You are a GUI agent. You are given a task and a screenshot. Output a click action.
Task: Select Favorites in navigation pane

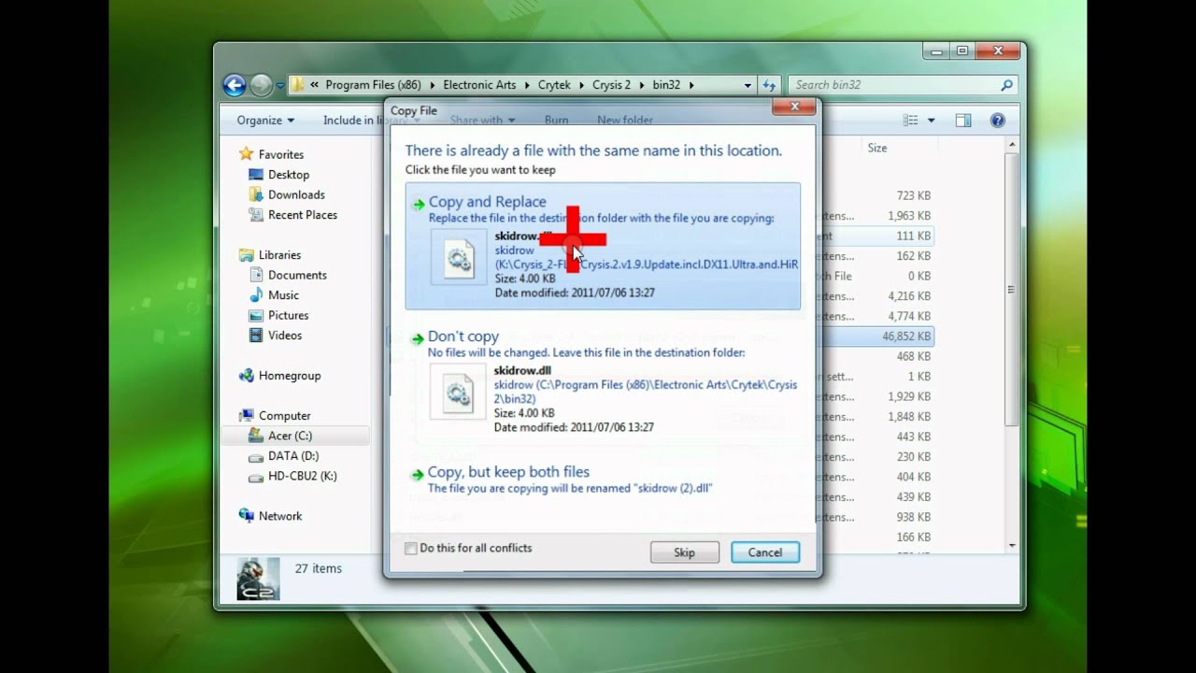pyautogui.click(x=280, y=154)
